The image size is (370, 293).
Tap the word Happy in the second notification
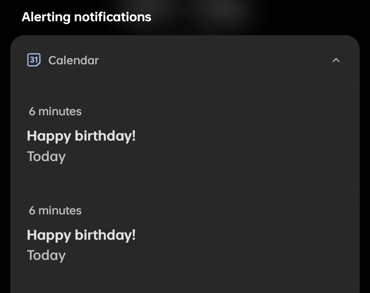tap(49, 235)
